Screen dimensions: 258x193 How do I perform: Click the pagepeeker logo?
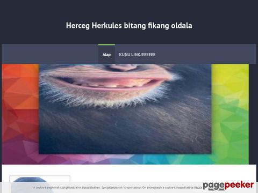228,185
